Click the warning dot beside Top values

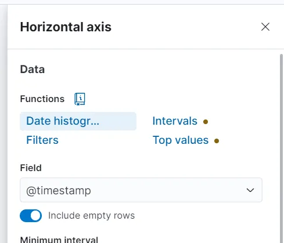pos(217,141)
